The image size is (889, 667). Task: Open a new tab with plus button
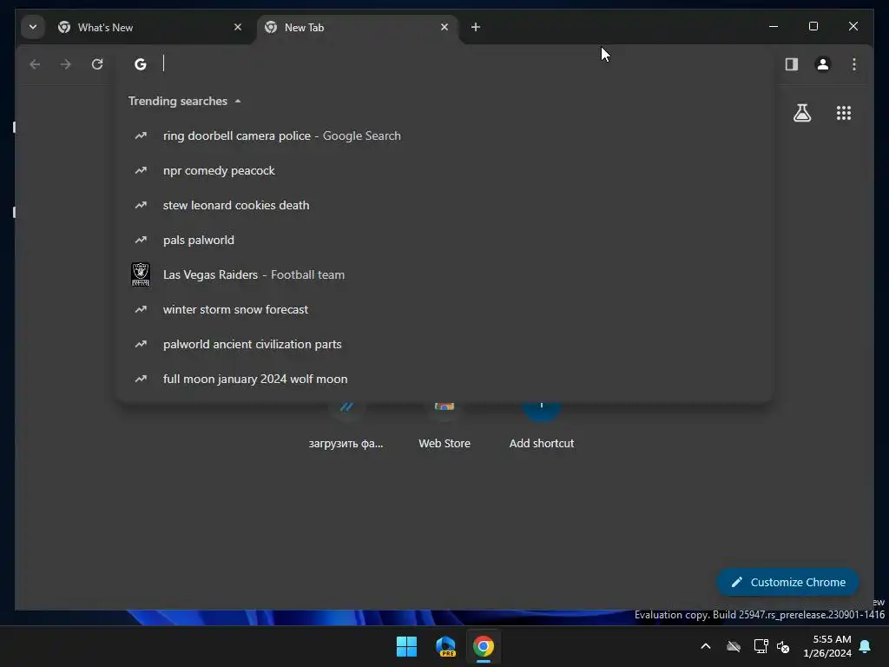tap(476, 27)
